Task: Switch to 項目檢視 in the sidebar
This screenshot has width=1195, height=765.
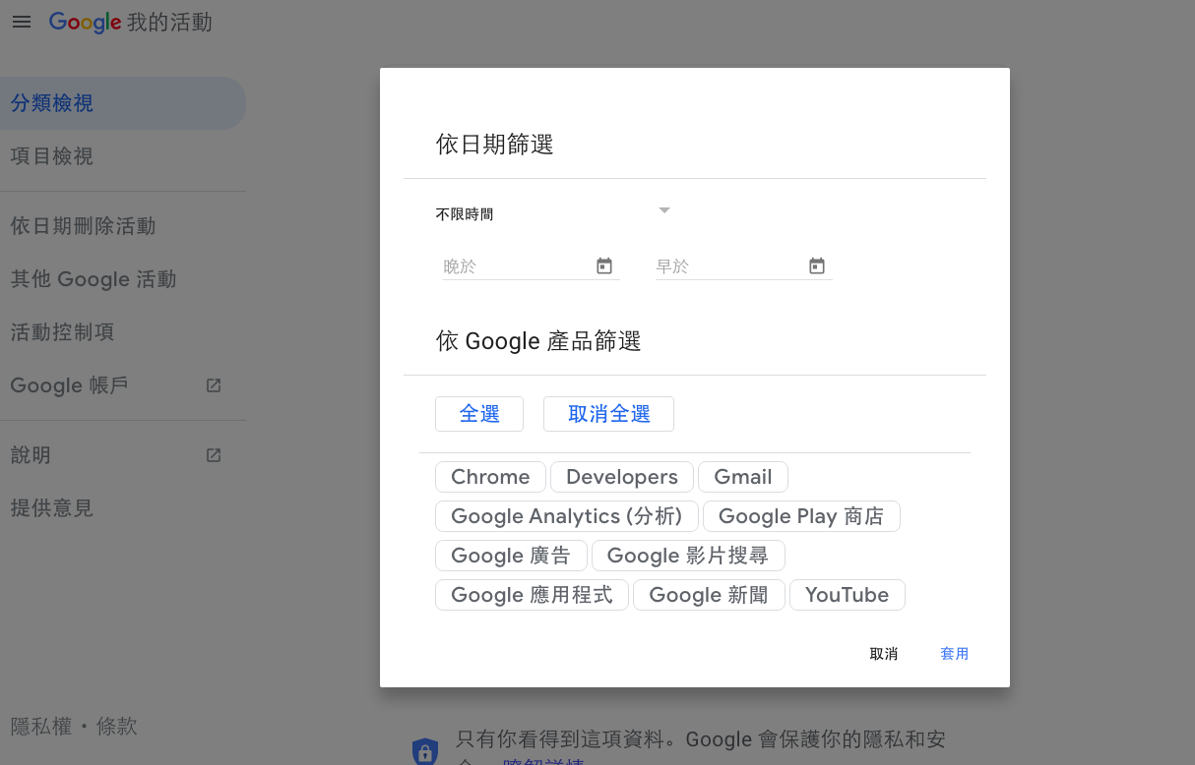Action: pyautogui.click(x=52, y=156)
